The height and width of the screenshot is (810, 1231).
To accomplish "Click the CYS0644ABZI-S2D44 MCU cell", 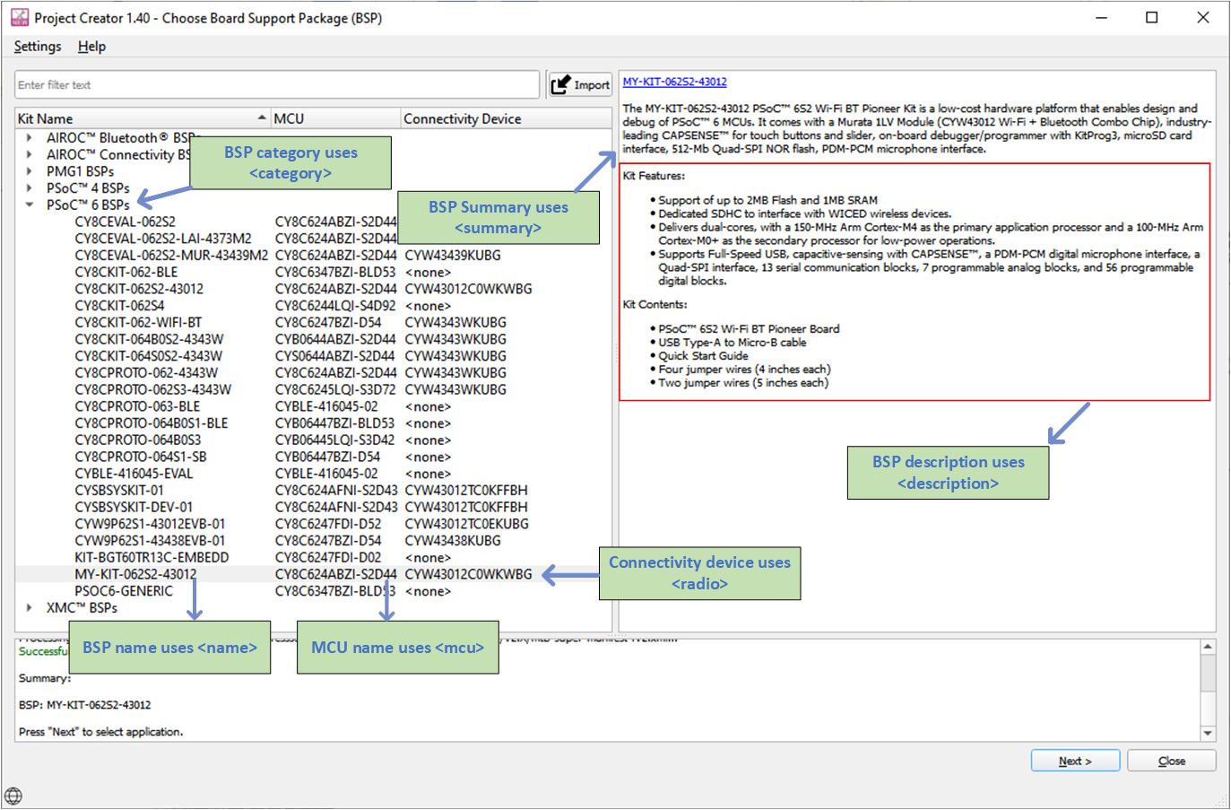I will click(x=335, y=356).
